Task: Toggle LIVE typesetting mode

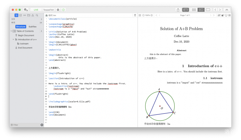Action: [36, 10]
